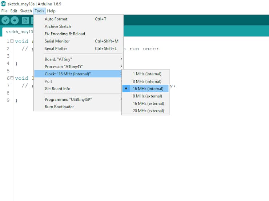
Task: Click the Upload arrow toolbar icon
Action: [15, 21]
